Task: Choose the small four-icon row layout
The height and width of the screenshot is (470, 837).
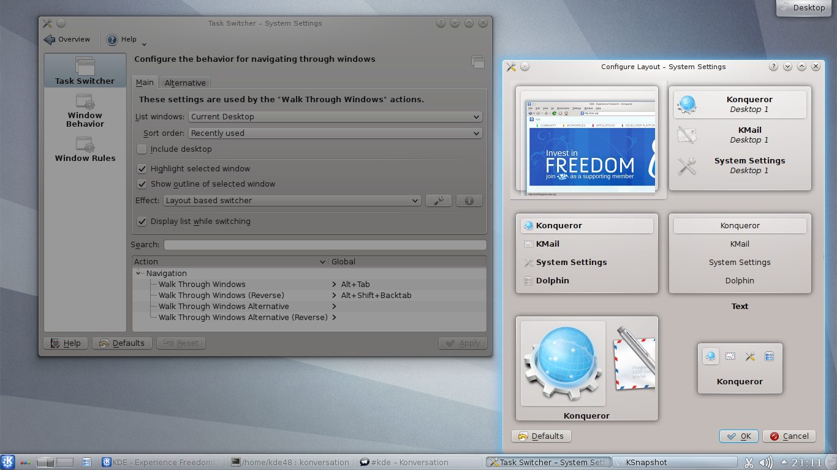Action: [740, 368]
